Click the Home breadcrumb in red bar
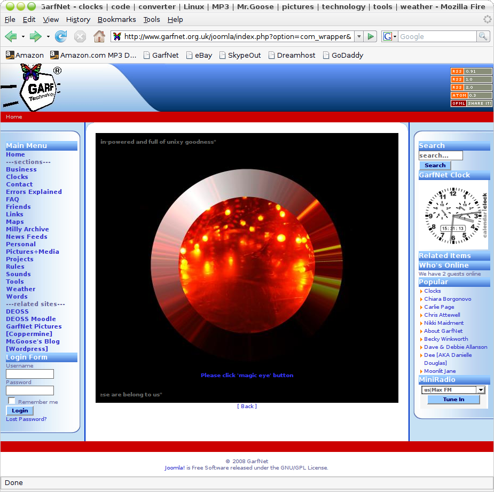 coord(14,116)
